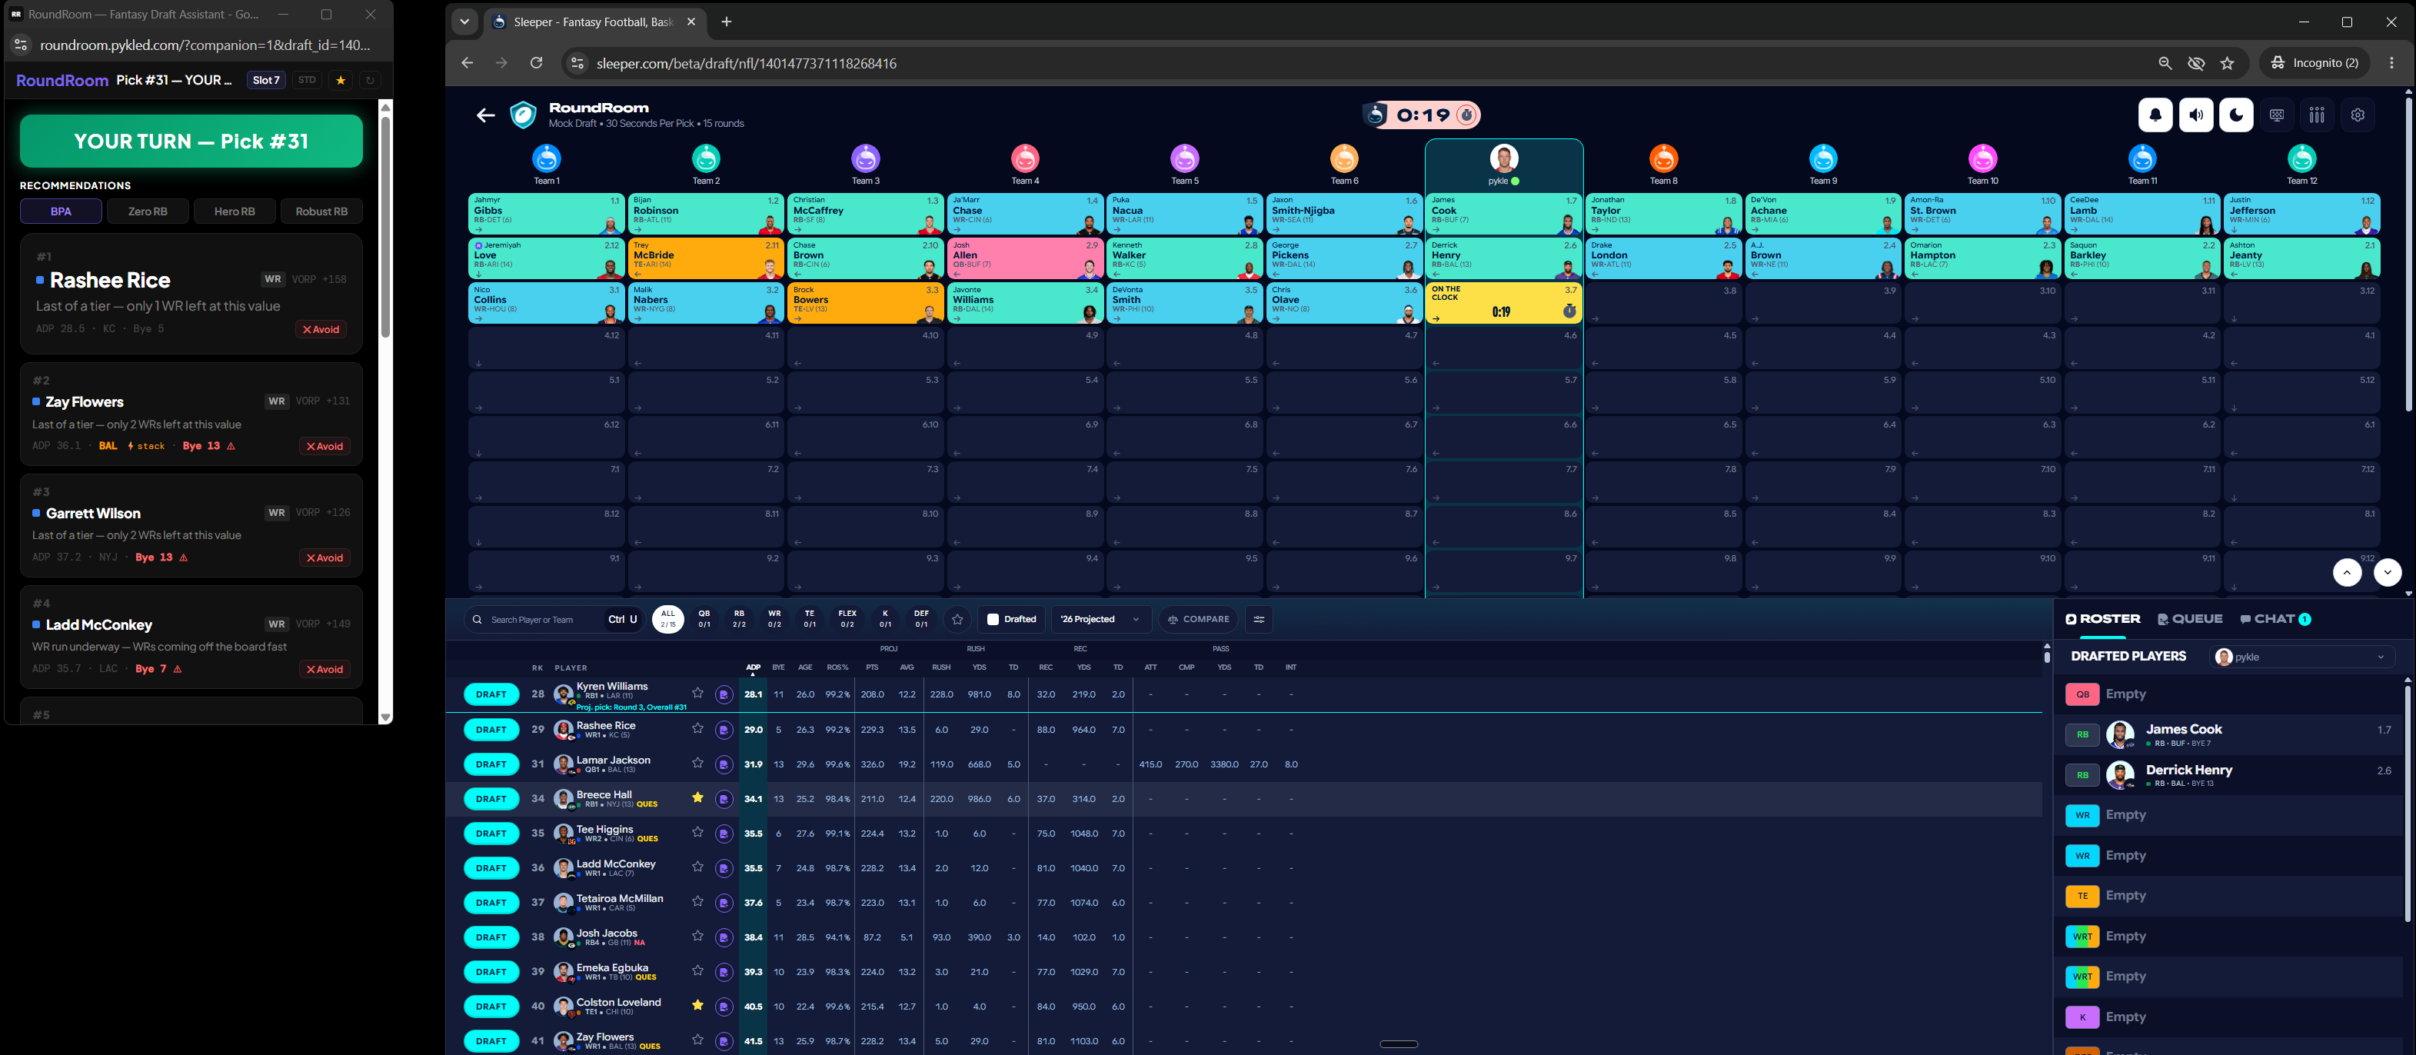Open the '26 Projected stats dropdown

pos(1100,619)
